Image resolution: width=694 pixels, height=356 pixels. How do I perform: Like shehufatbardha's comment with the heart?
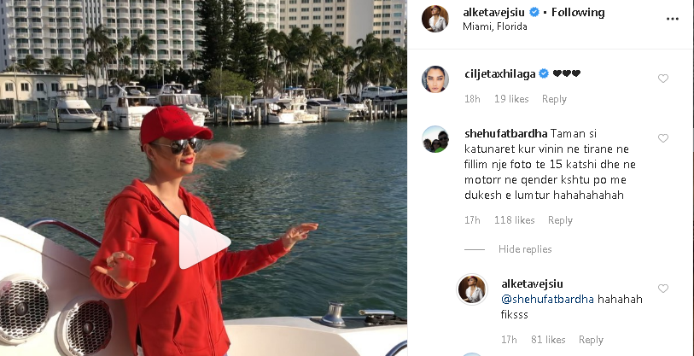(662, 138)
